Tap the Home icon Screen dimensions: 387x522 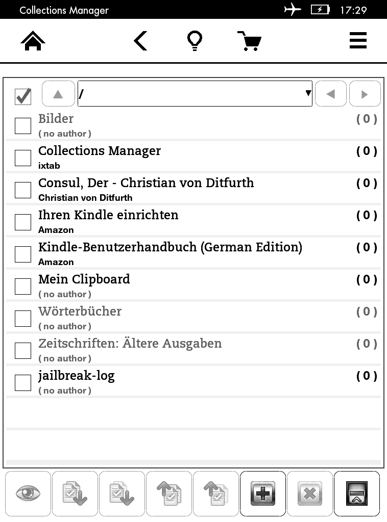(x=33, y=41)
